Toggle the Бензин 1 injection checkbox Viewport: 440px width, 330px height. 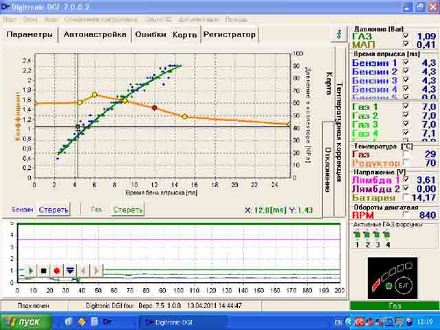point(406,63)
